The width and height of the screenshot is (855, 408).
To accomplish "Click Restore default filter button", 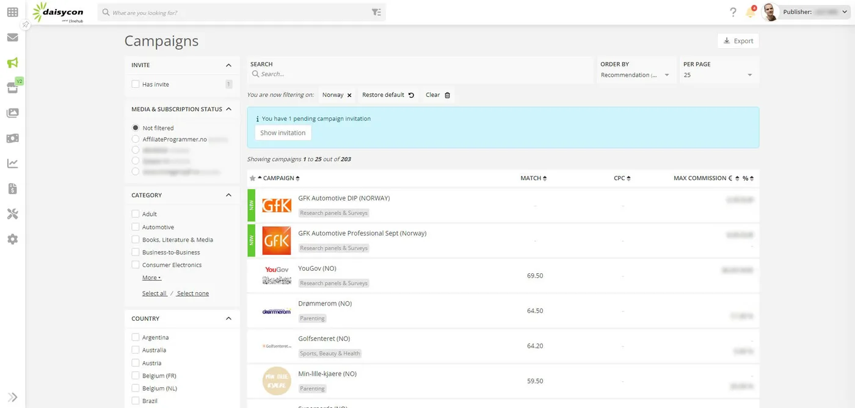I will [x=388, y=95].
